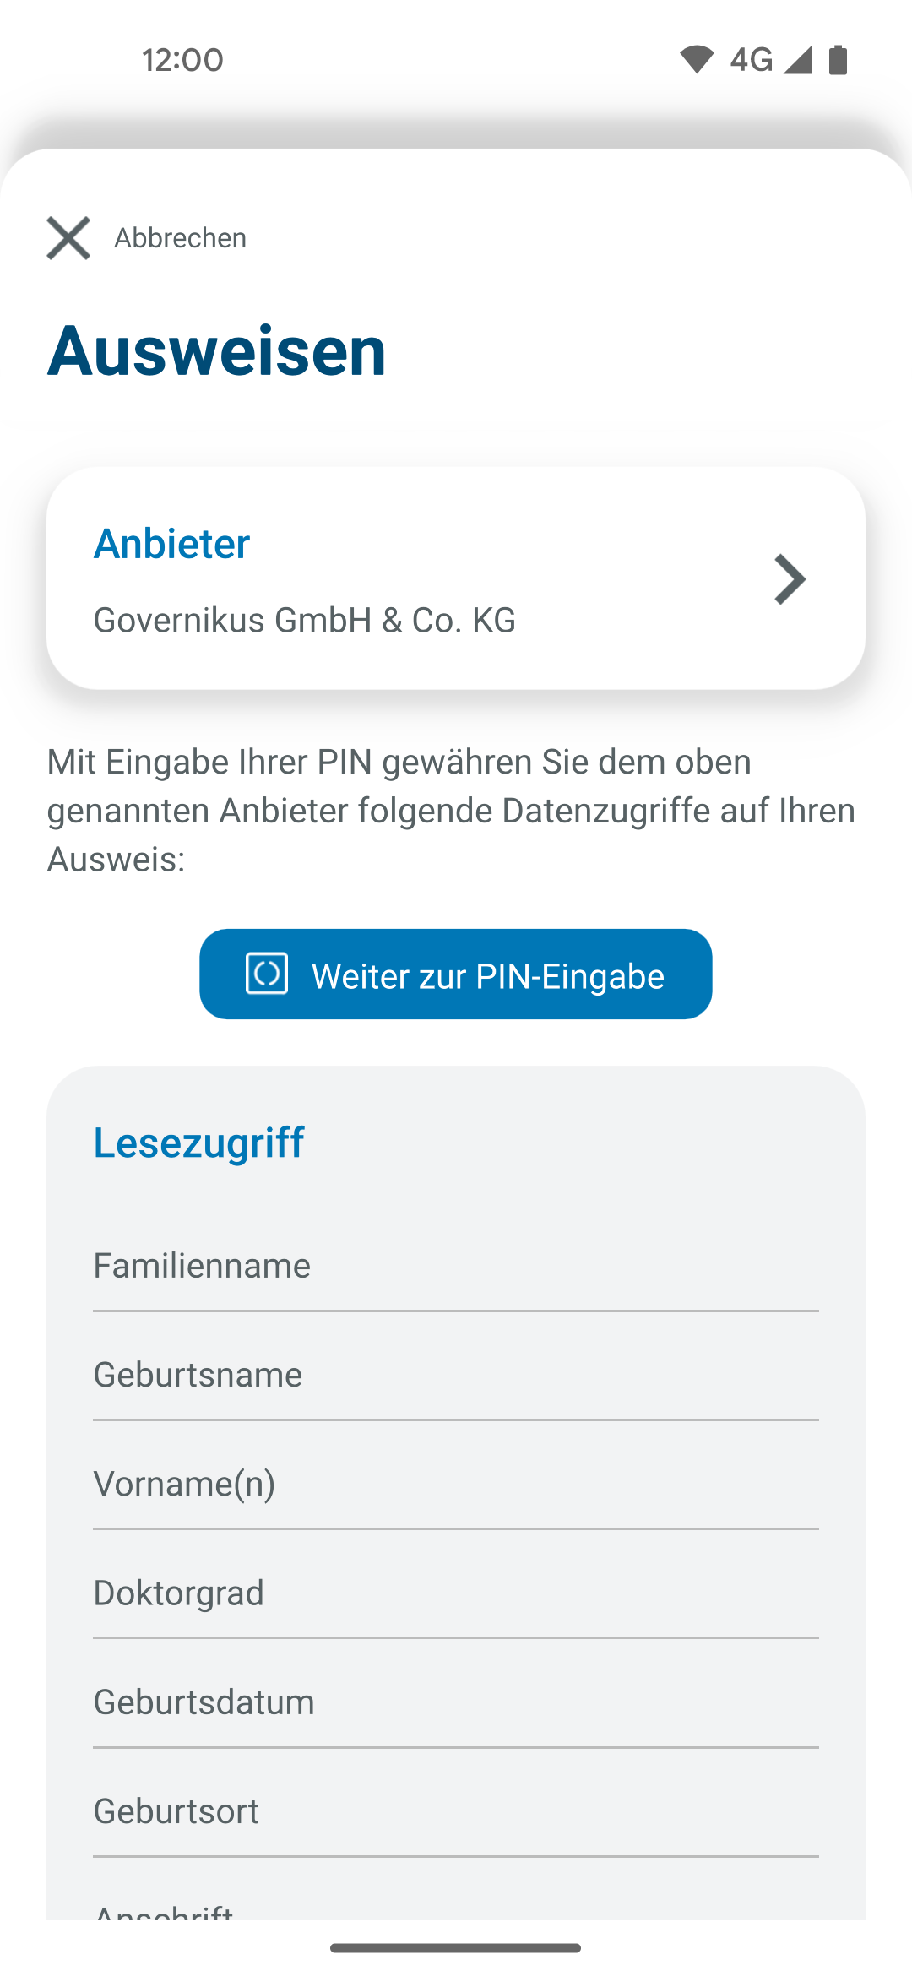This screenshot has width=912, height=1976.
Task: Tap the Ausweisen page title
Action: 216,350
